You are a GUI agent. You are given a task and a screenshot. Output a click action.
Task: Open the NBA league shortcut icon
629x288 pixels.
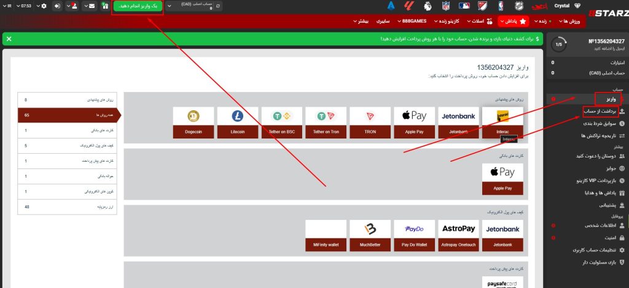[x=501, y=6]
